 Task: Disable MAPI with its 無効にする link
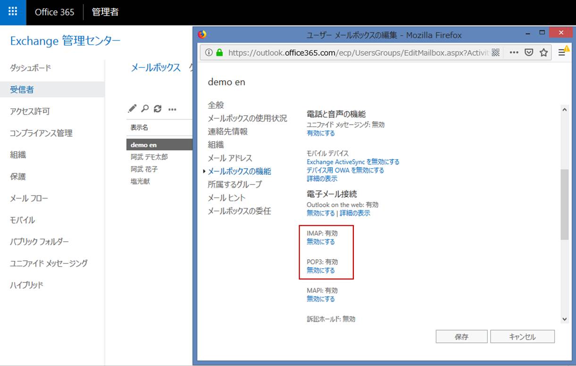[321, 299]
